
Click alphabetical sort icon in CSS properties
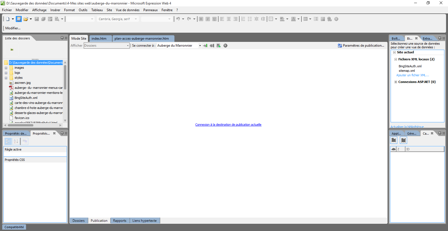coord(16,141)
